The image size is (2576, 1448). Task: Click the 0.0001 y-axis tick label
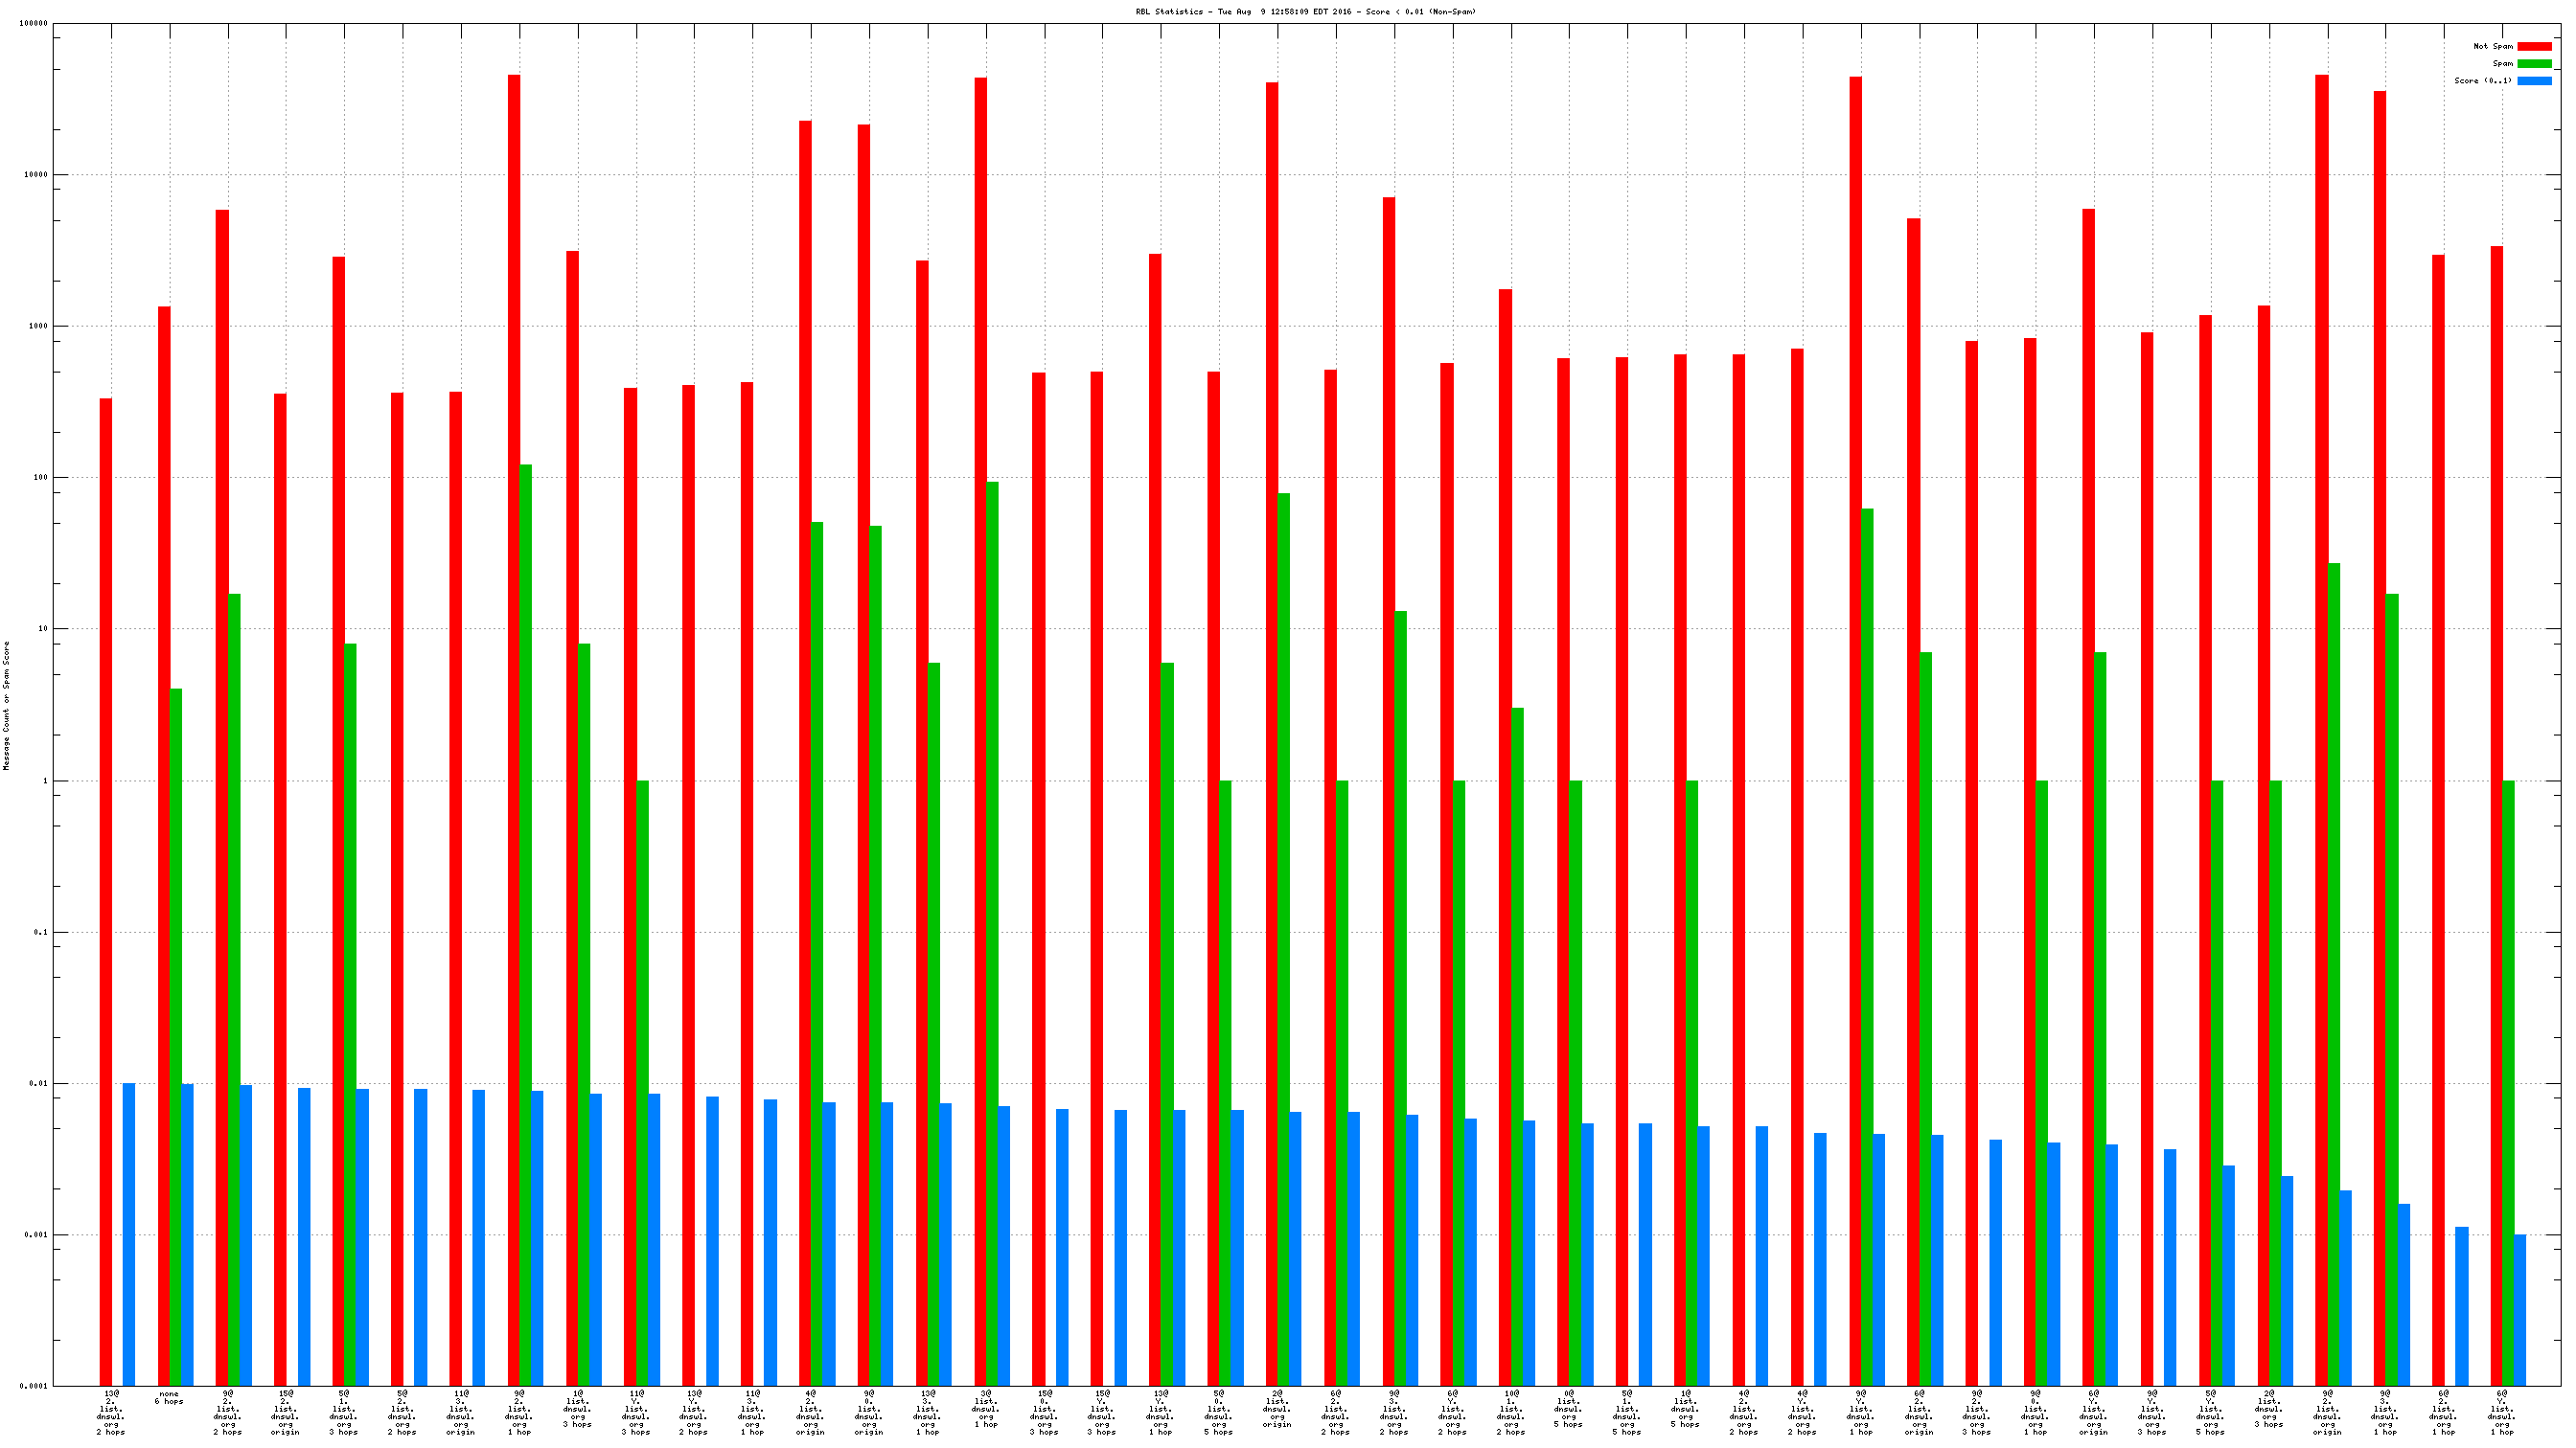click(33, 1386)
